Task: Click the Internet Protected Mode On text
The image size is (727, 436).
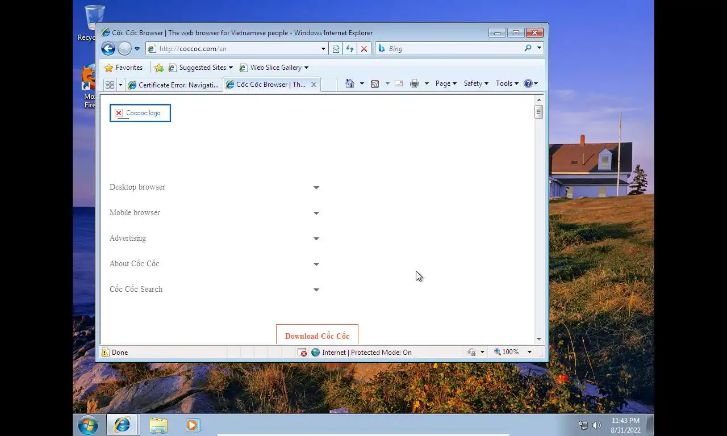Action: [367, 353]
